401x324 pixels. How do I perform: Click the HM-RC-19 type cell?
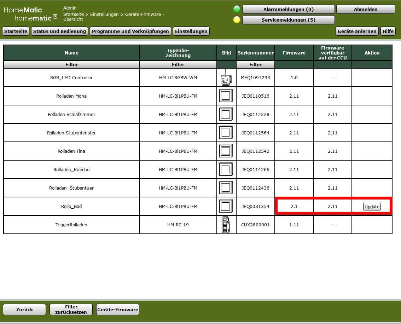(178, 225)
